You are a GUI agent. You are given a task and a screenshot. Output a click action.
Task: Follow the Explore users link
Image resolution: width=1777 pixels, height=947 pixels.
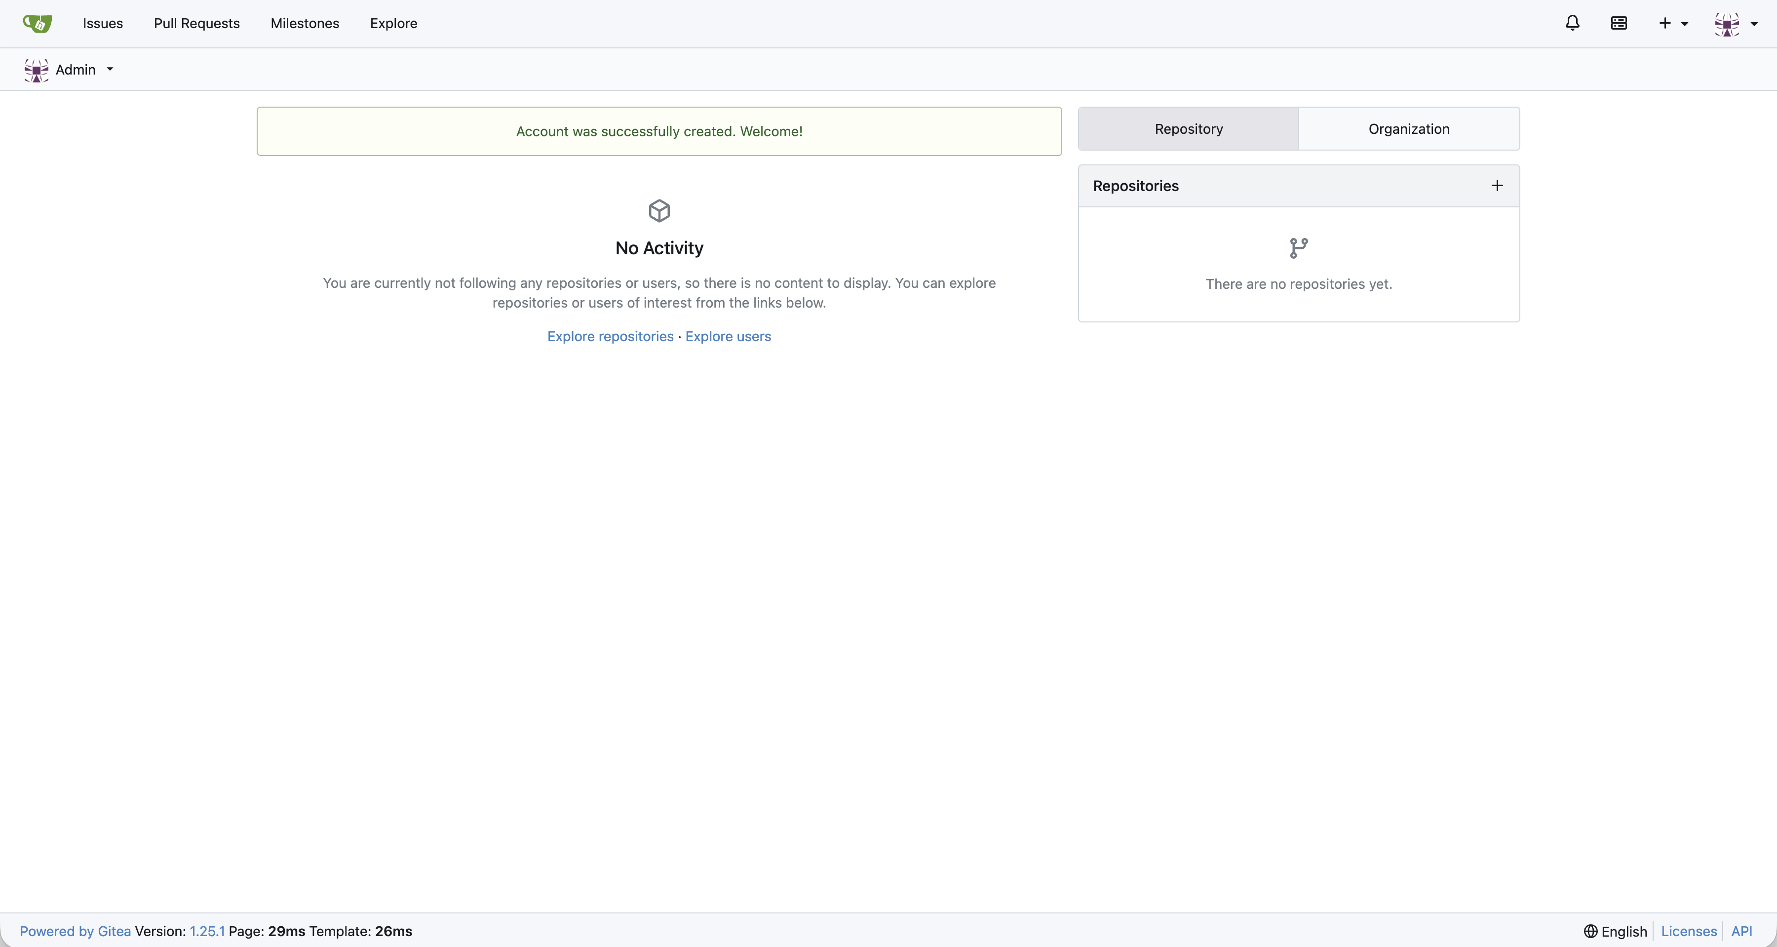coord(728,336)
